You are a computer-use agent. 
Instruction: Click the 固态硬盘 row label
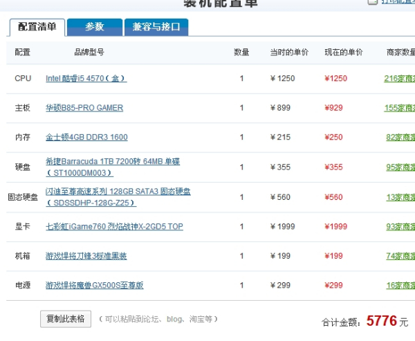[23, 197]
